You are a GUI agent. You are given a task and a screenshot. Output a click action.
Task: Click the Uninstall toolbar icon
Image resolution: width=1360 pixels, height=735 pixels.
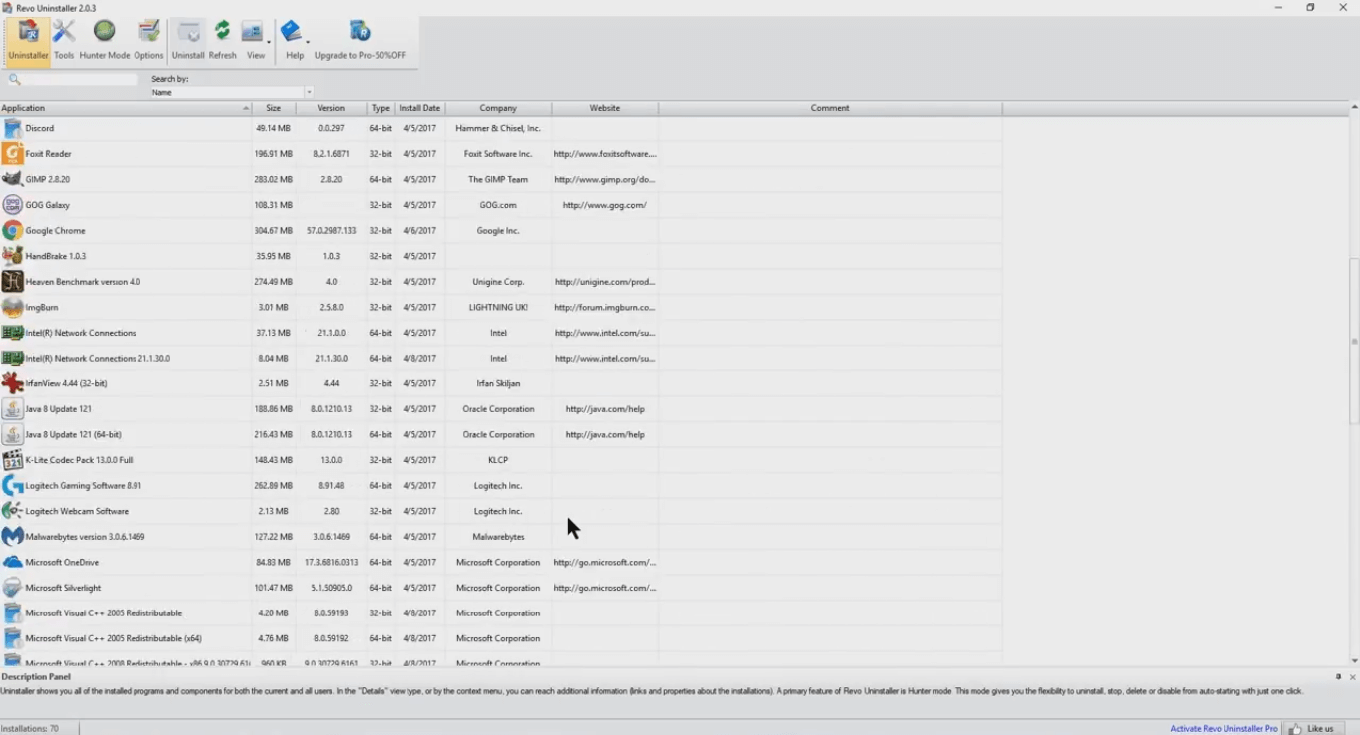click(x=188, y=40)
